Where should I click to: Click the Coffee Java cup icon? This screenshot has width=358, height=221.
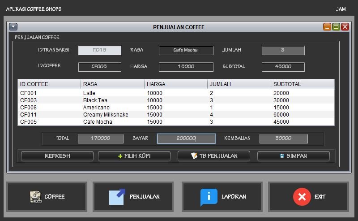[x=35, y=197]
